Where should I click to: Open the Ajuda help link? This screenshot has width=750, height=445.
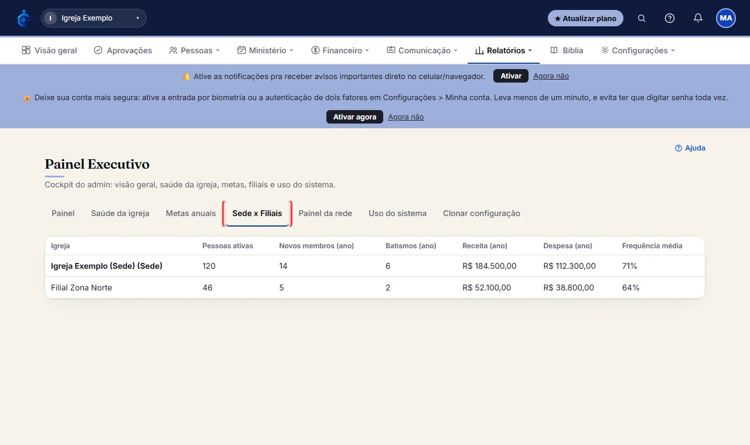(690, 148)
